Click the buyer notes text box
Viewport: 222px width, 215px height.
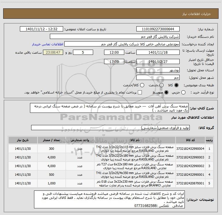(x=109, y=199)
